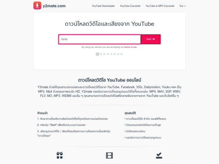Open YouTube to MP3 Converter page
Viewport: 219px width, 164px height.
[160, 6]
